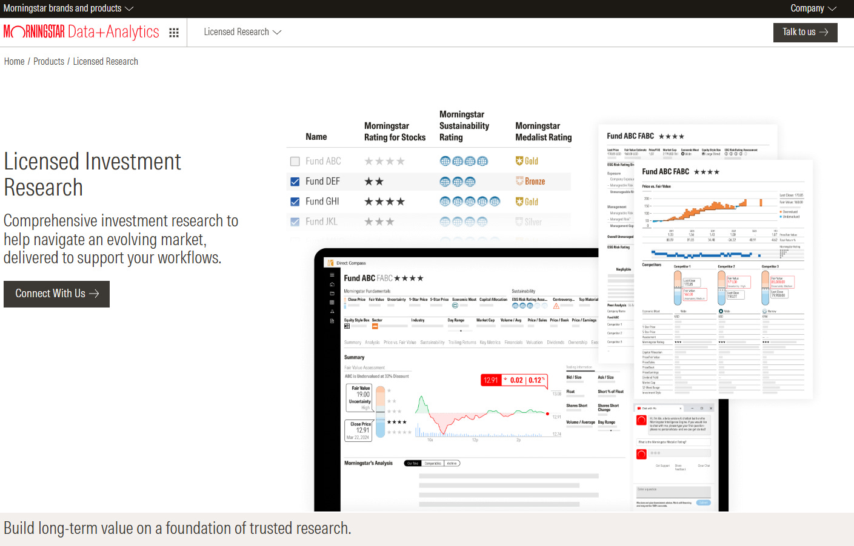Image resolution: width=854 pixels, height=546 pixels.
Task: Uncheck the Fund GHI checkbox
Action: [x=295, y=202]
